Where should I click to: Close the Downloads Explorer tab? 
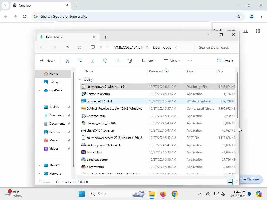pos(94,37)
